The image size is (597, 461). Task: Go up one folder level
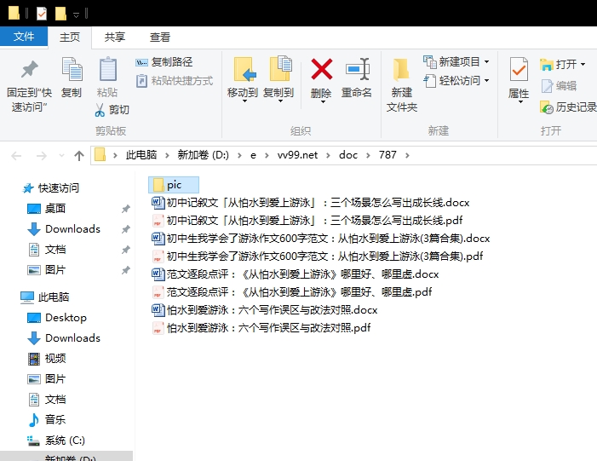click(79, 155)
